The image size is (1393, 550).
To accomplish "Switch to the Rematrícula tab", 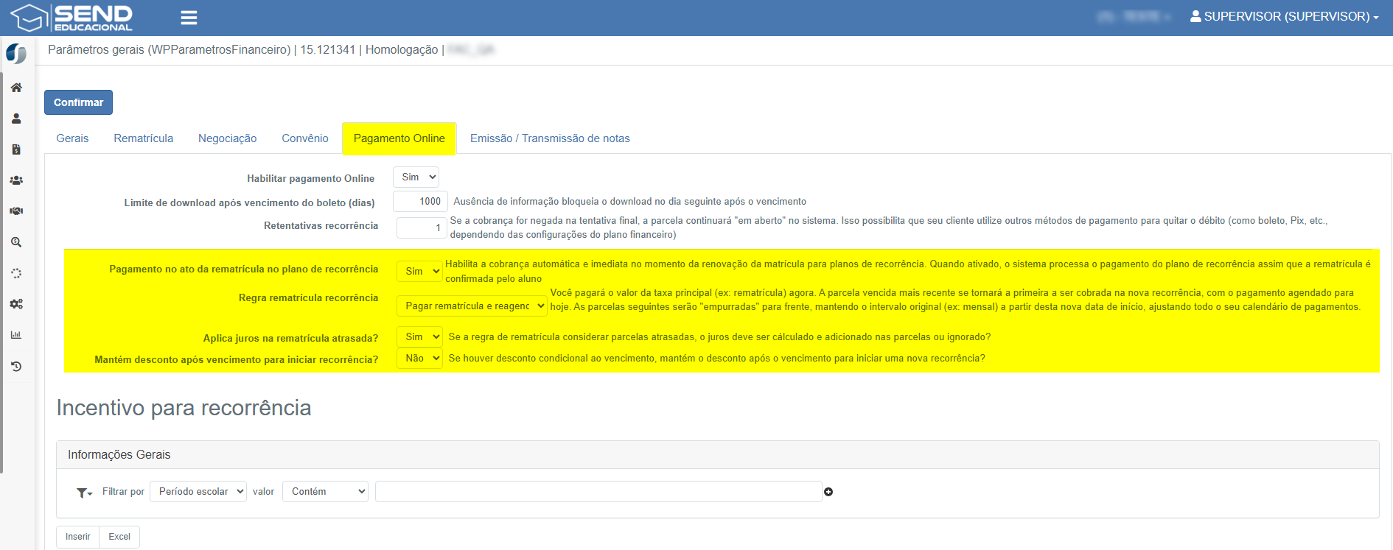I will tap(144, 138).
